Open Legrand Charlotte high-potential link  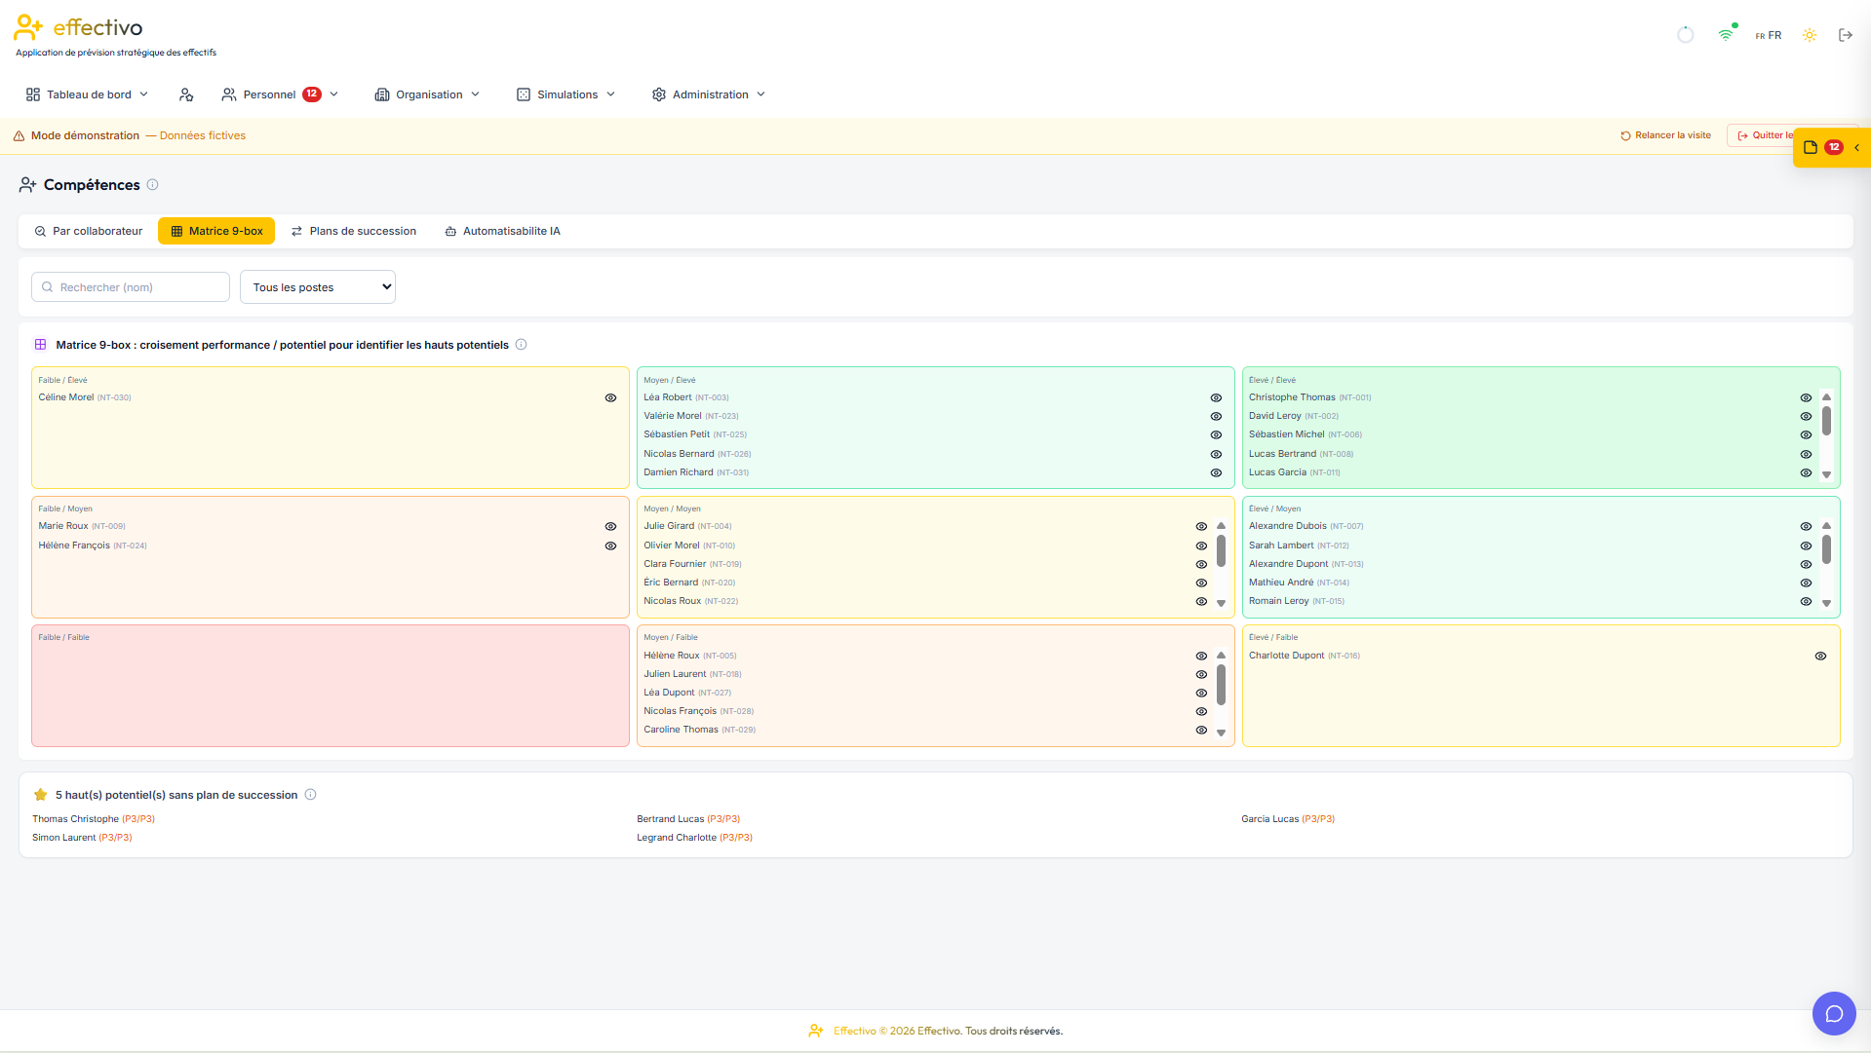pos(694,838)
